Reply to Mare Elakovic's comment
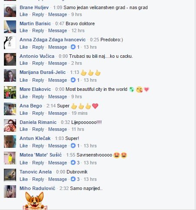This screenshot has width=196, height=210. (38, 97)
